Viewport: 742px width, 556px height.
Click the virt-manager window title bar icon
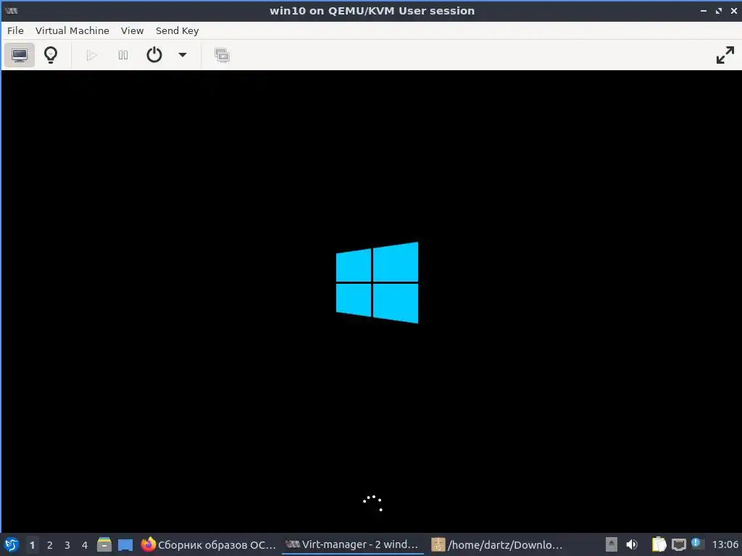12,10
